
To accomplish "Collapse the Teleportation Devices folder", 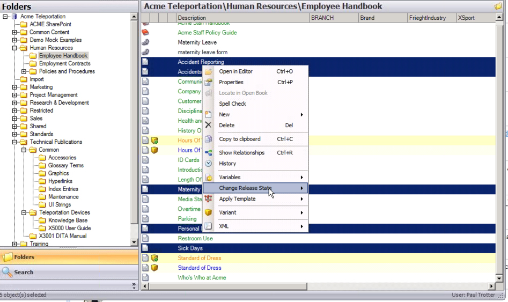I will click(24, 212).
